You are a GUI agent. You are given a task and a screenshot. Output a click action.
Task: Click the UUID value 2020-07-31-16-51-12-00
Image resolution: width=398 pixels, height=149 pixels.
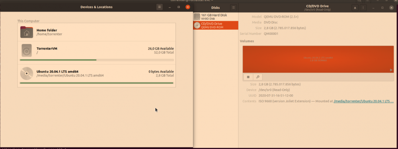point(276,96)
